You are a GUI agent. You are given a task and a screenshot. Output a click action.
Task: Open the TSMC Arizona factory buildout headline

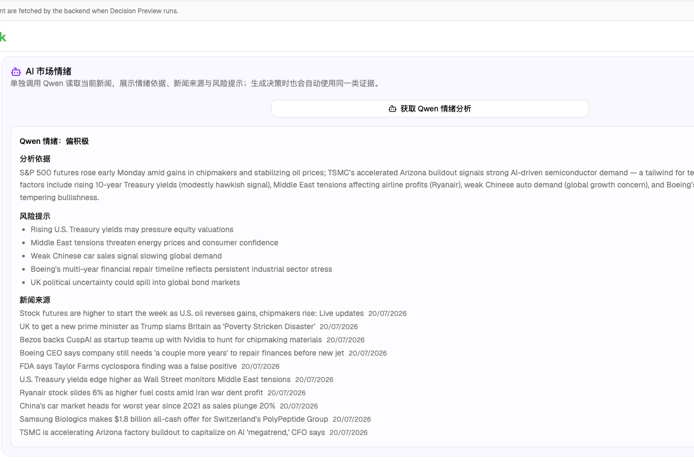[172, 432]
